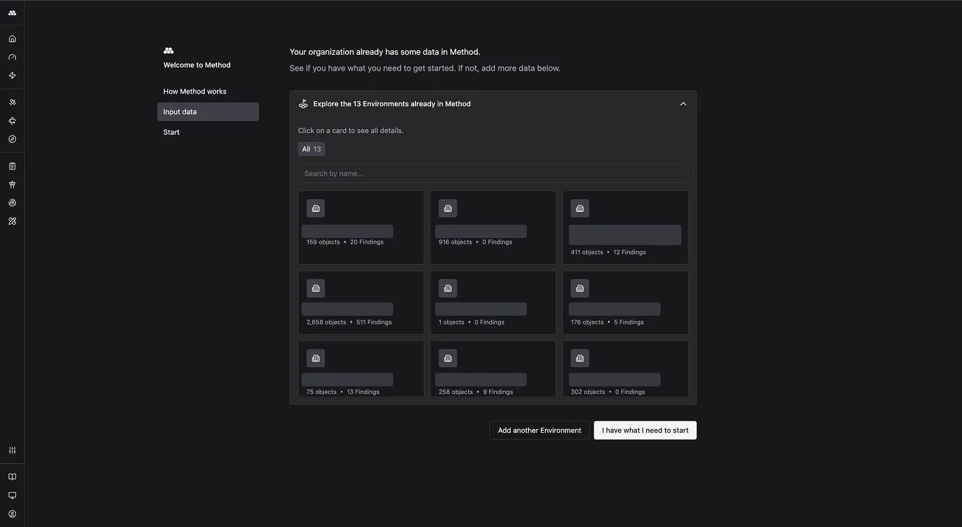Image resolution: width=962 pixels, height=527 pixels.
Task: Click the lightning bolt icon in sidebar
Action: (12, 75)
